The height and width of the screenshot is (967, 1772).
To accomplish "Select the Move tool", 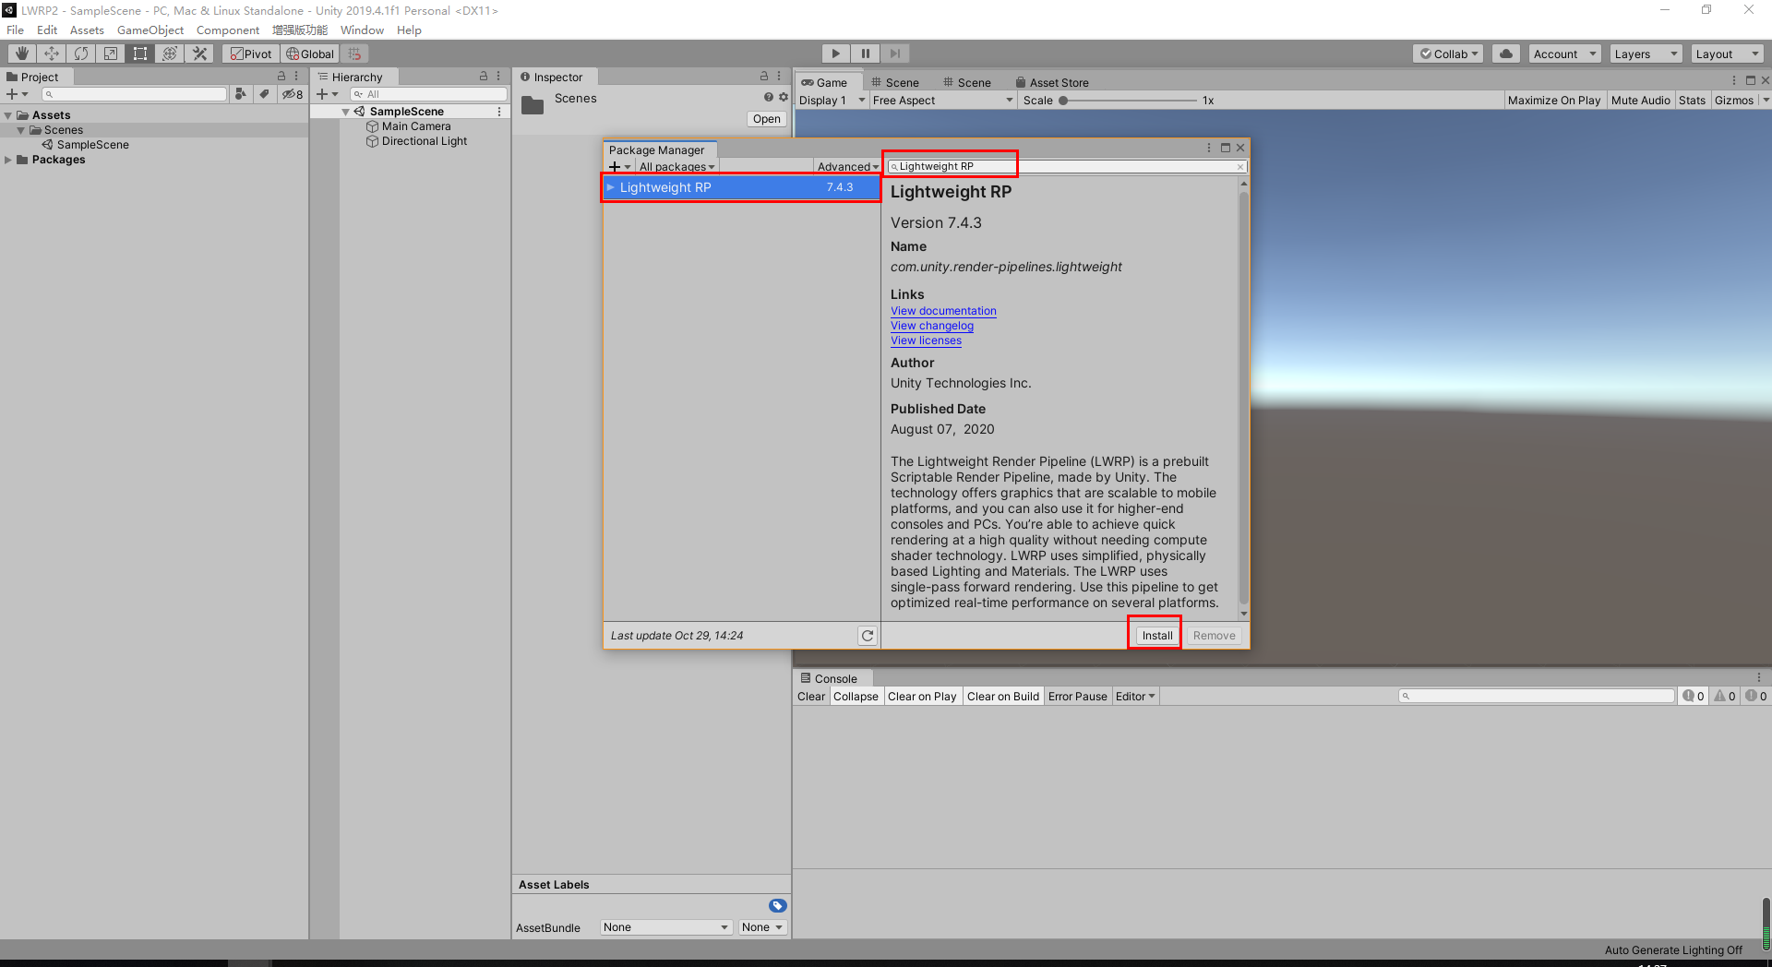I will click(x=51, y=53).
